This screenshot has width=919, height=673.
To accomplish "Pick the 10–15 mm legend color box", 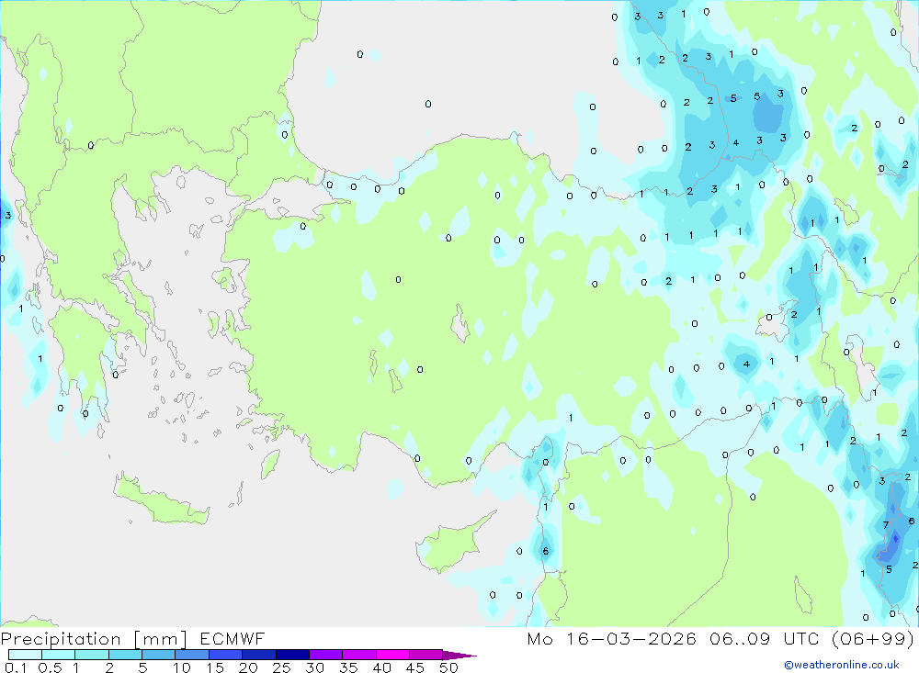I will click(192, 655).
